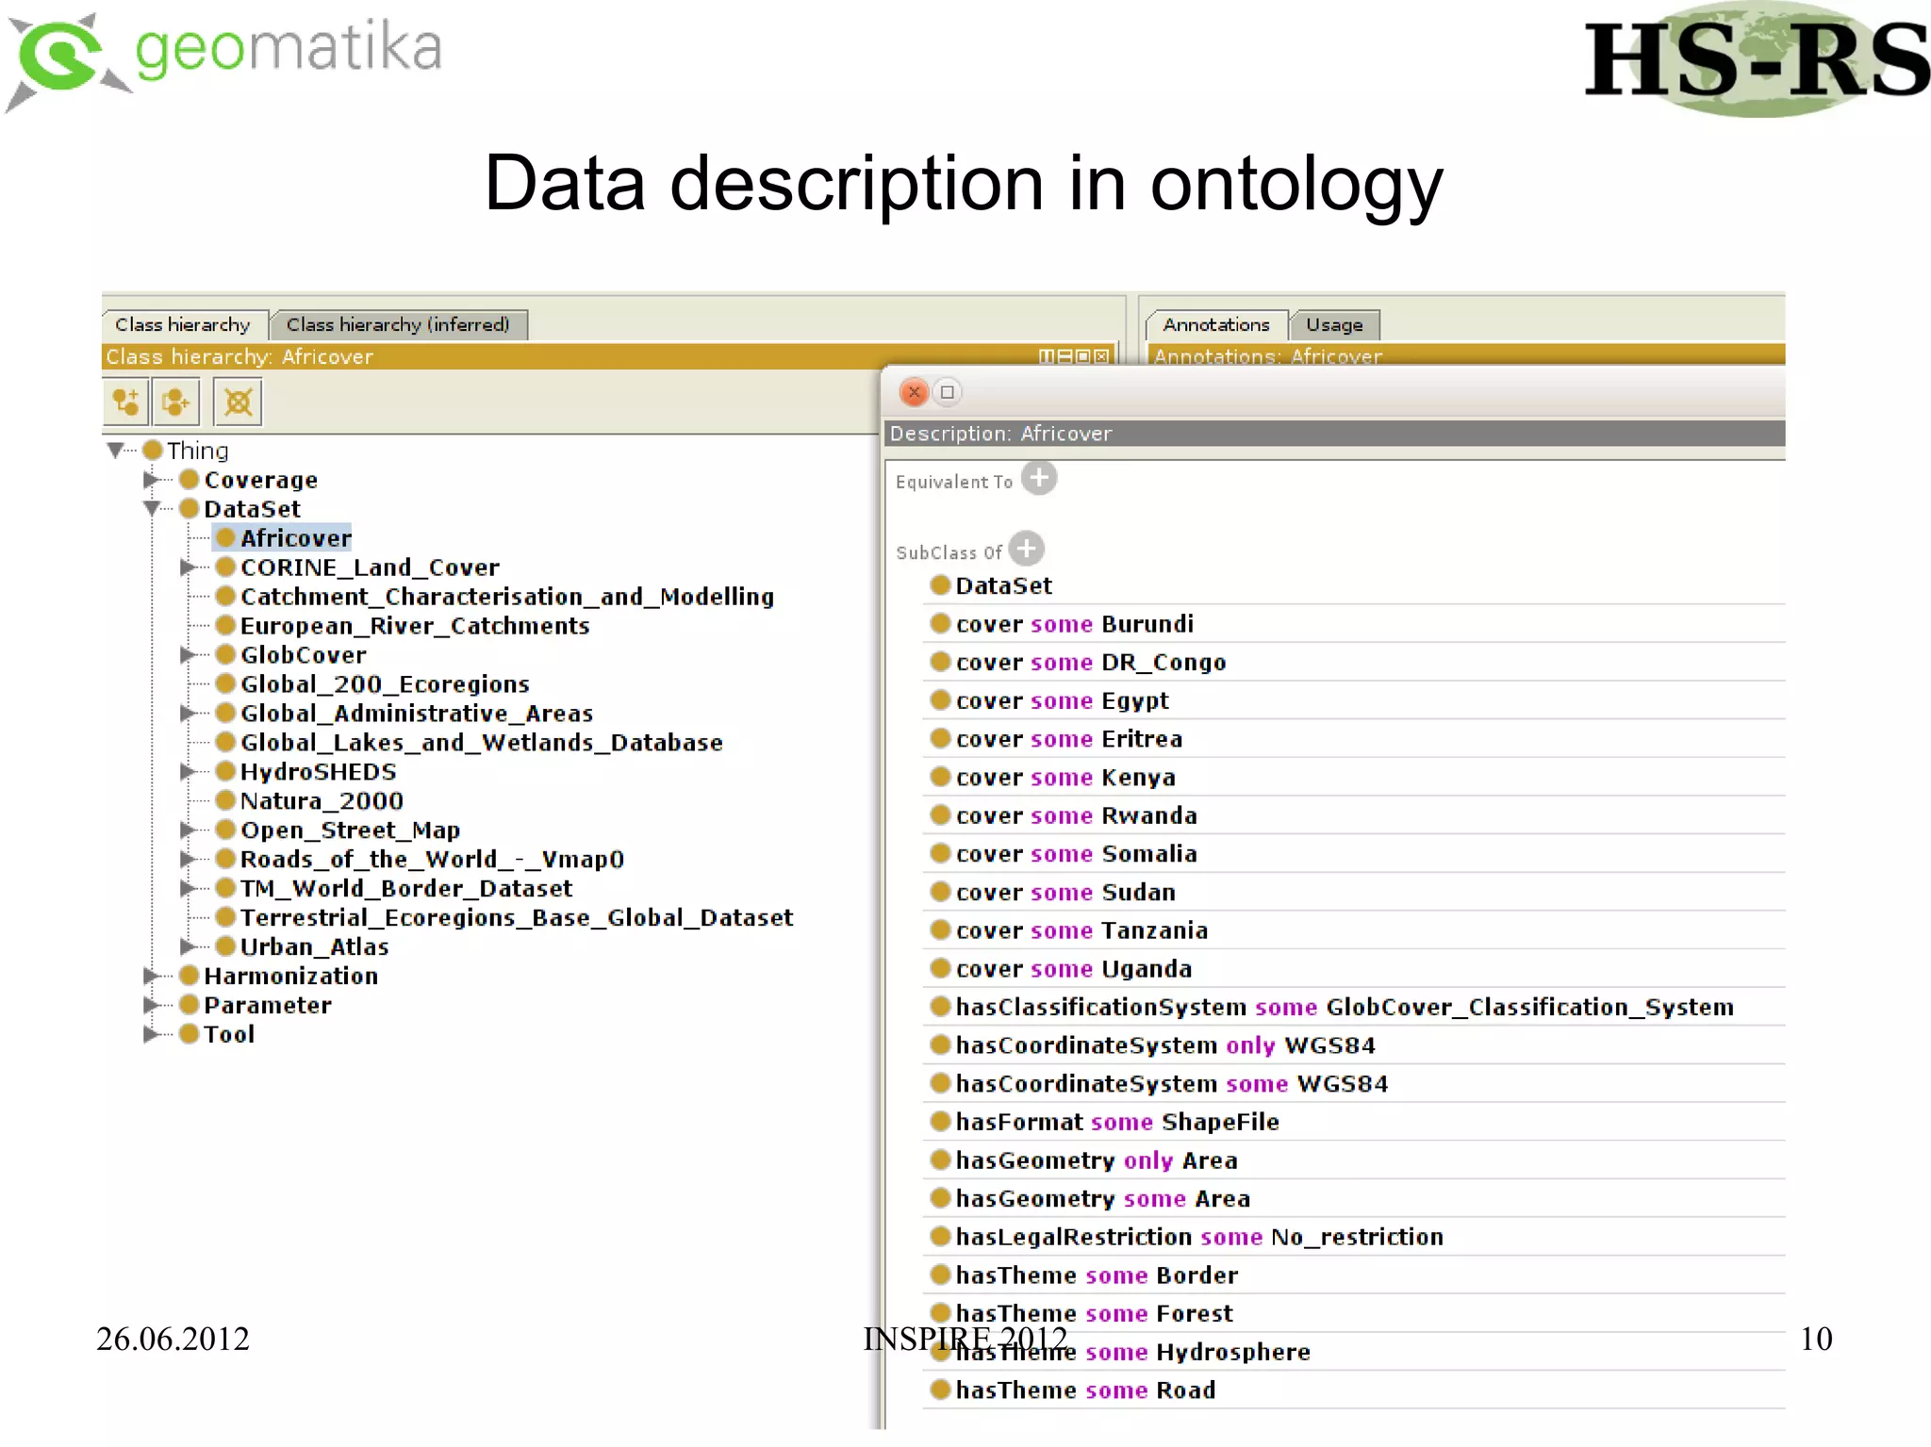Select the Natura_2000 class
Image resolution: width=1931 pixels, height=1447 pixels.
pos(309,801)
